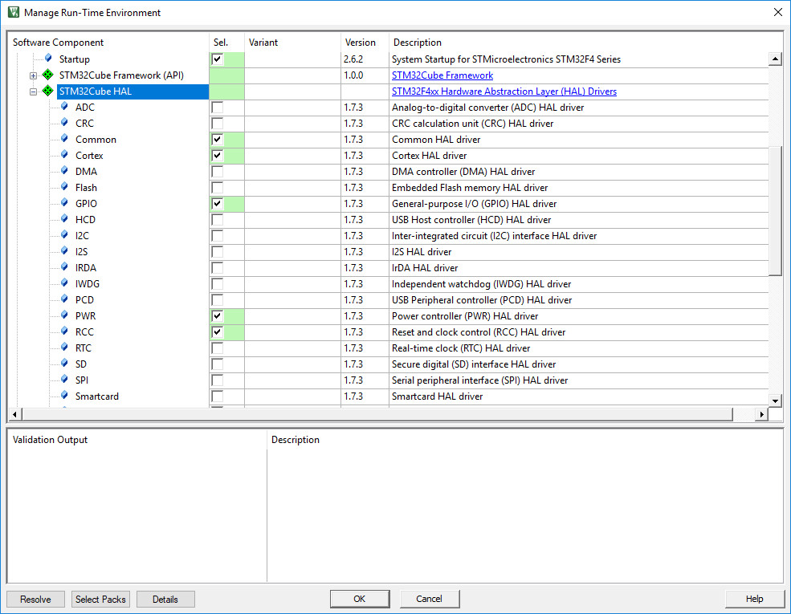Uncheck the GPIO HAL driver checkbox
Viewport: 791px width, 614px height.
click(218, 204)
